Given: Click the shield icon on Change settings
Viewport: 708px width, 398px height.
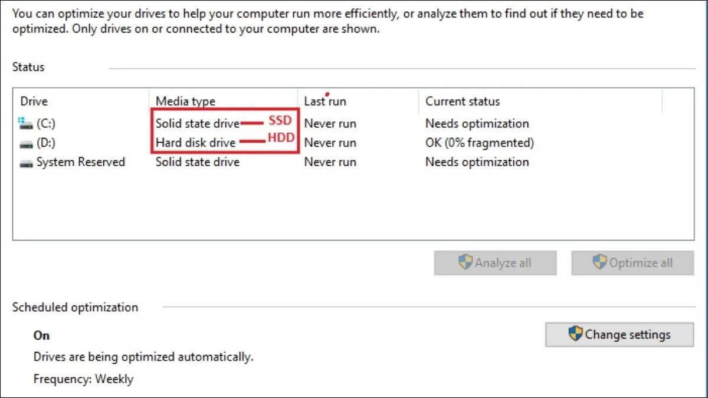Looking at the screenshot, I should tap(575, 334).
